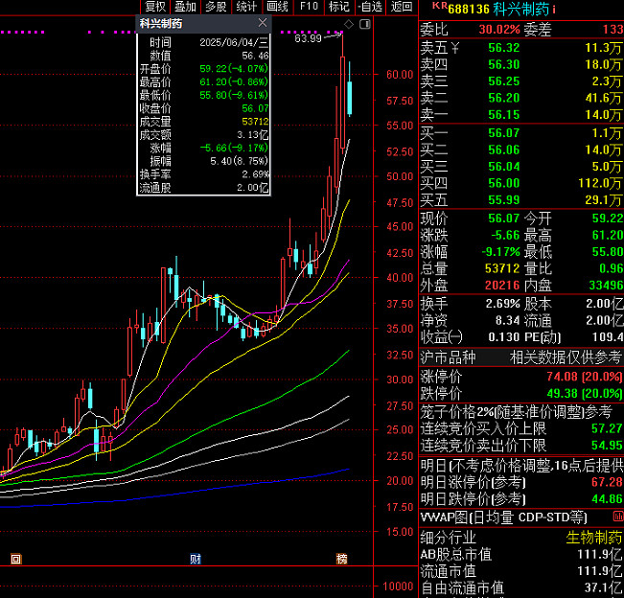Click the 卖二 price 56.20
The width and height of the screenshot is (624, 598).
504,98
